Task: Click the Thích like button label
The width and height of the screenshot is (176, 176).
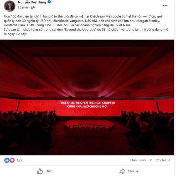Action: pos(49,171)
